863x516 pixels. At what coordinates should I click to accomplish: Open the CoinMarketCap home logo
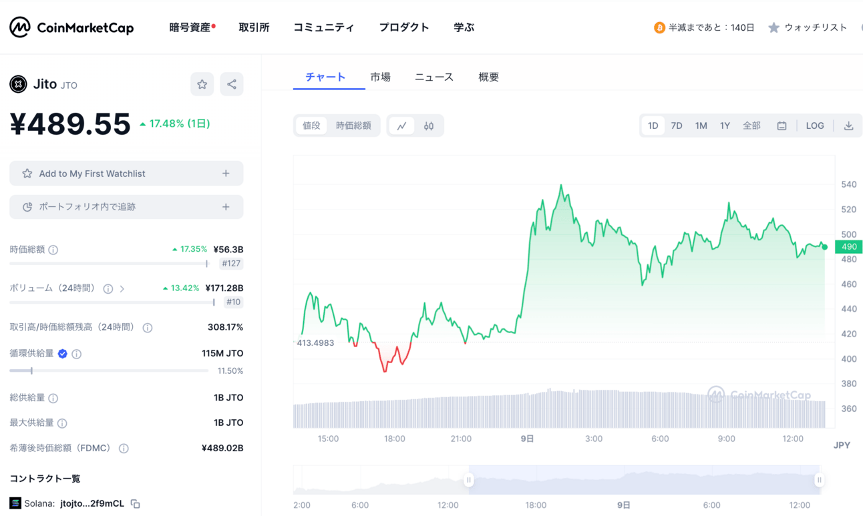pos(71,27)
